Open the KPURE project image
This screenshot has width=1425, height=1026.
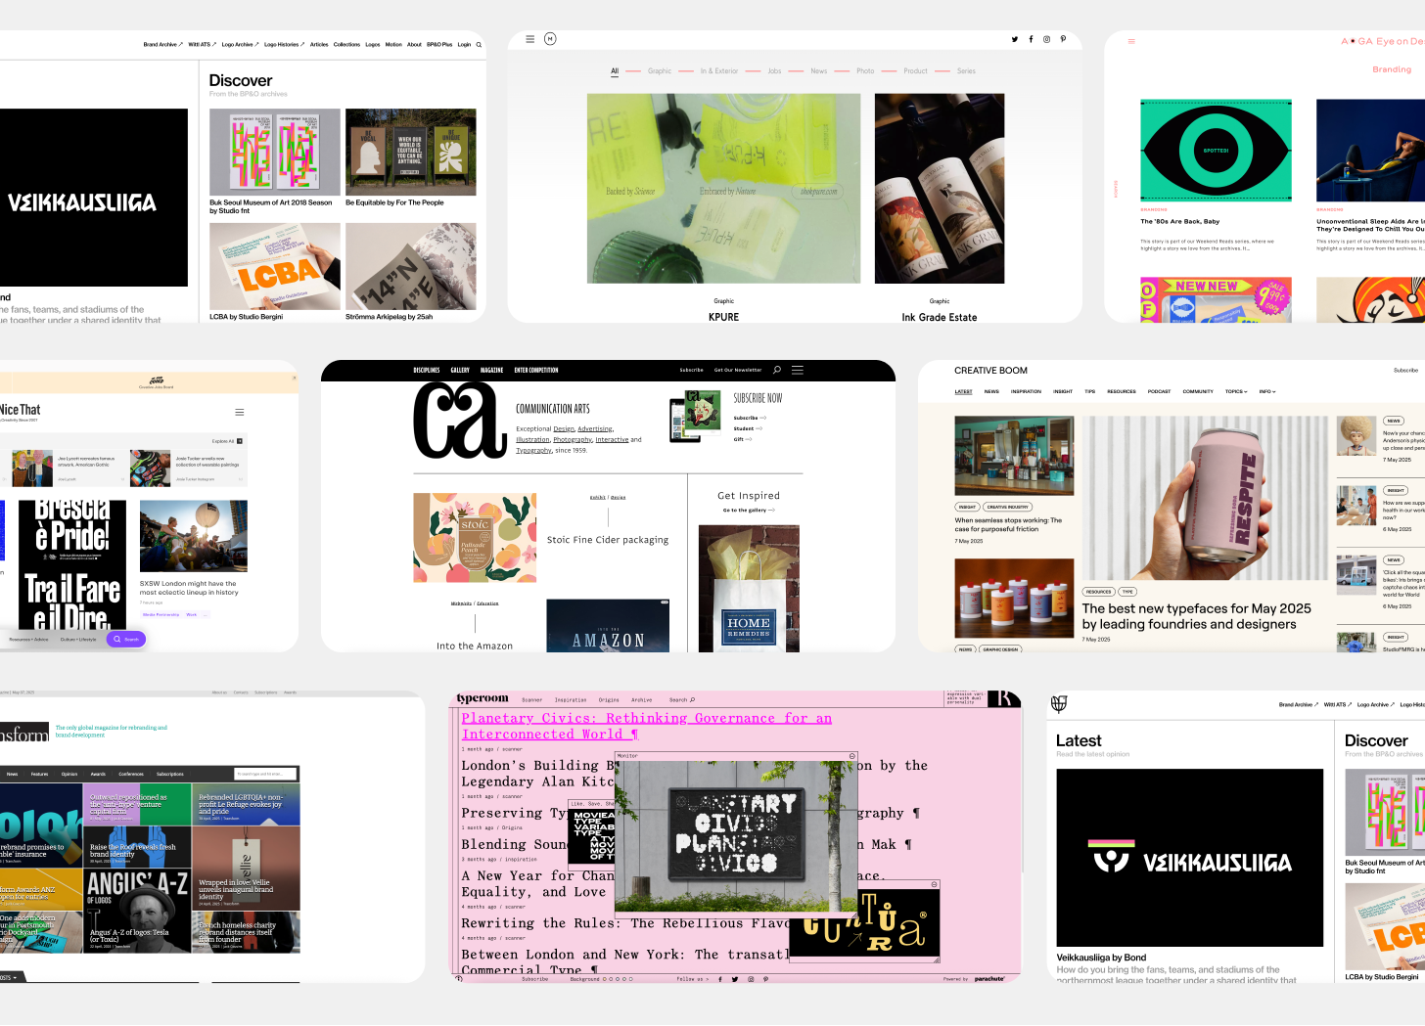[x=723, y=188]
